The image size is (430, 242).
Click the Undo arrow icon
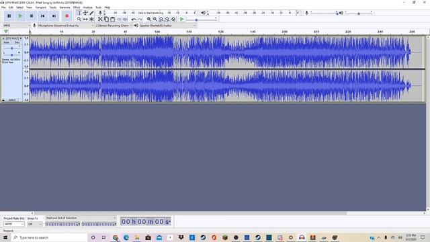tap(134, 19)
